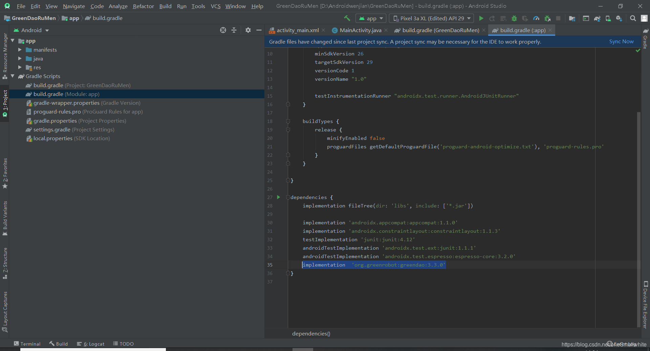This screenshot has width=650, height=351.
Task: Fold the release block at line 19
Action: (288, 130)
